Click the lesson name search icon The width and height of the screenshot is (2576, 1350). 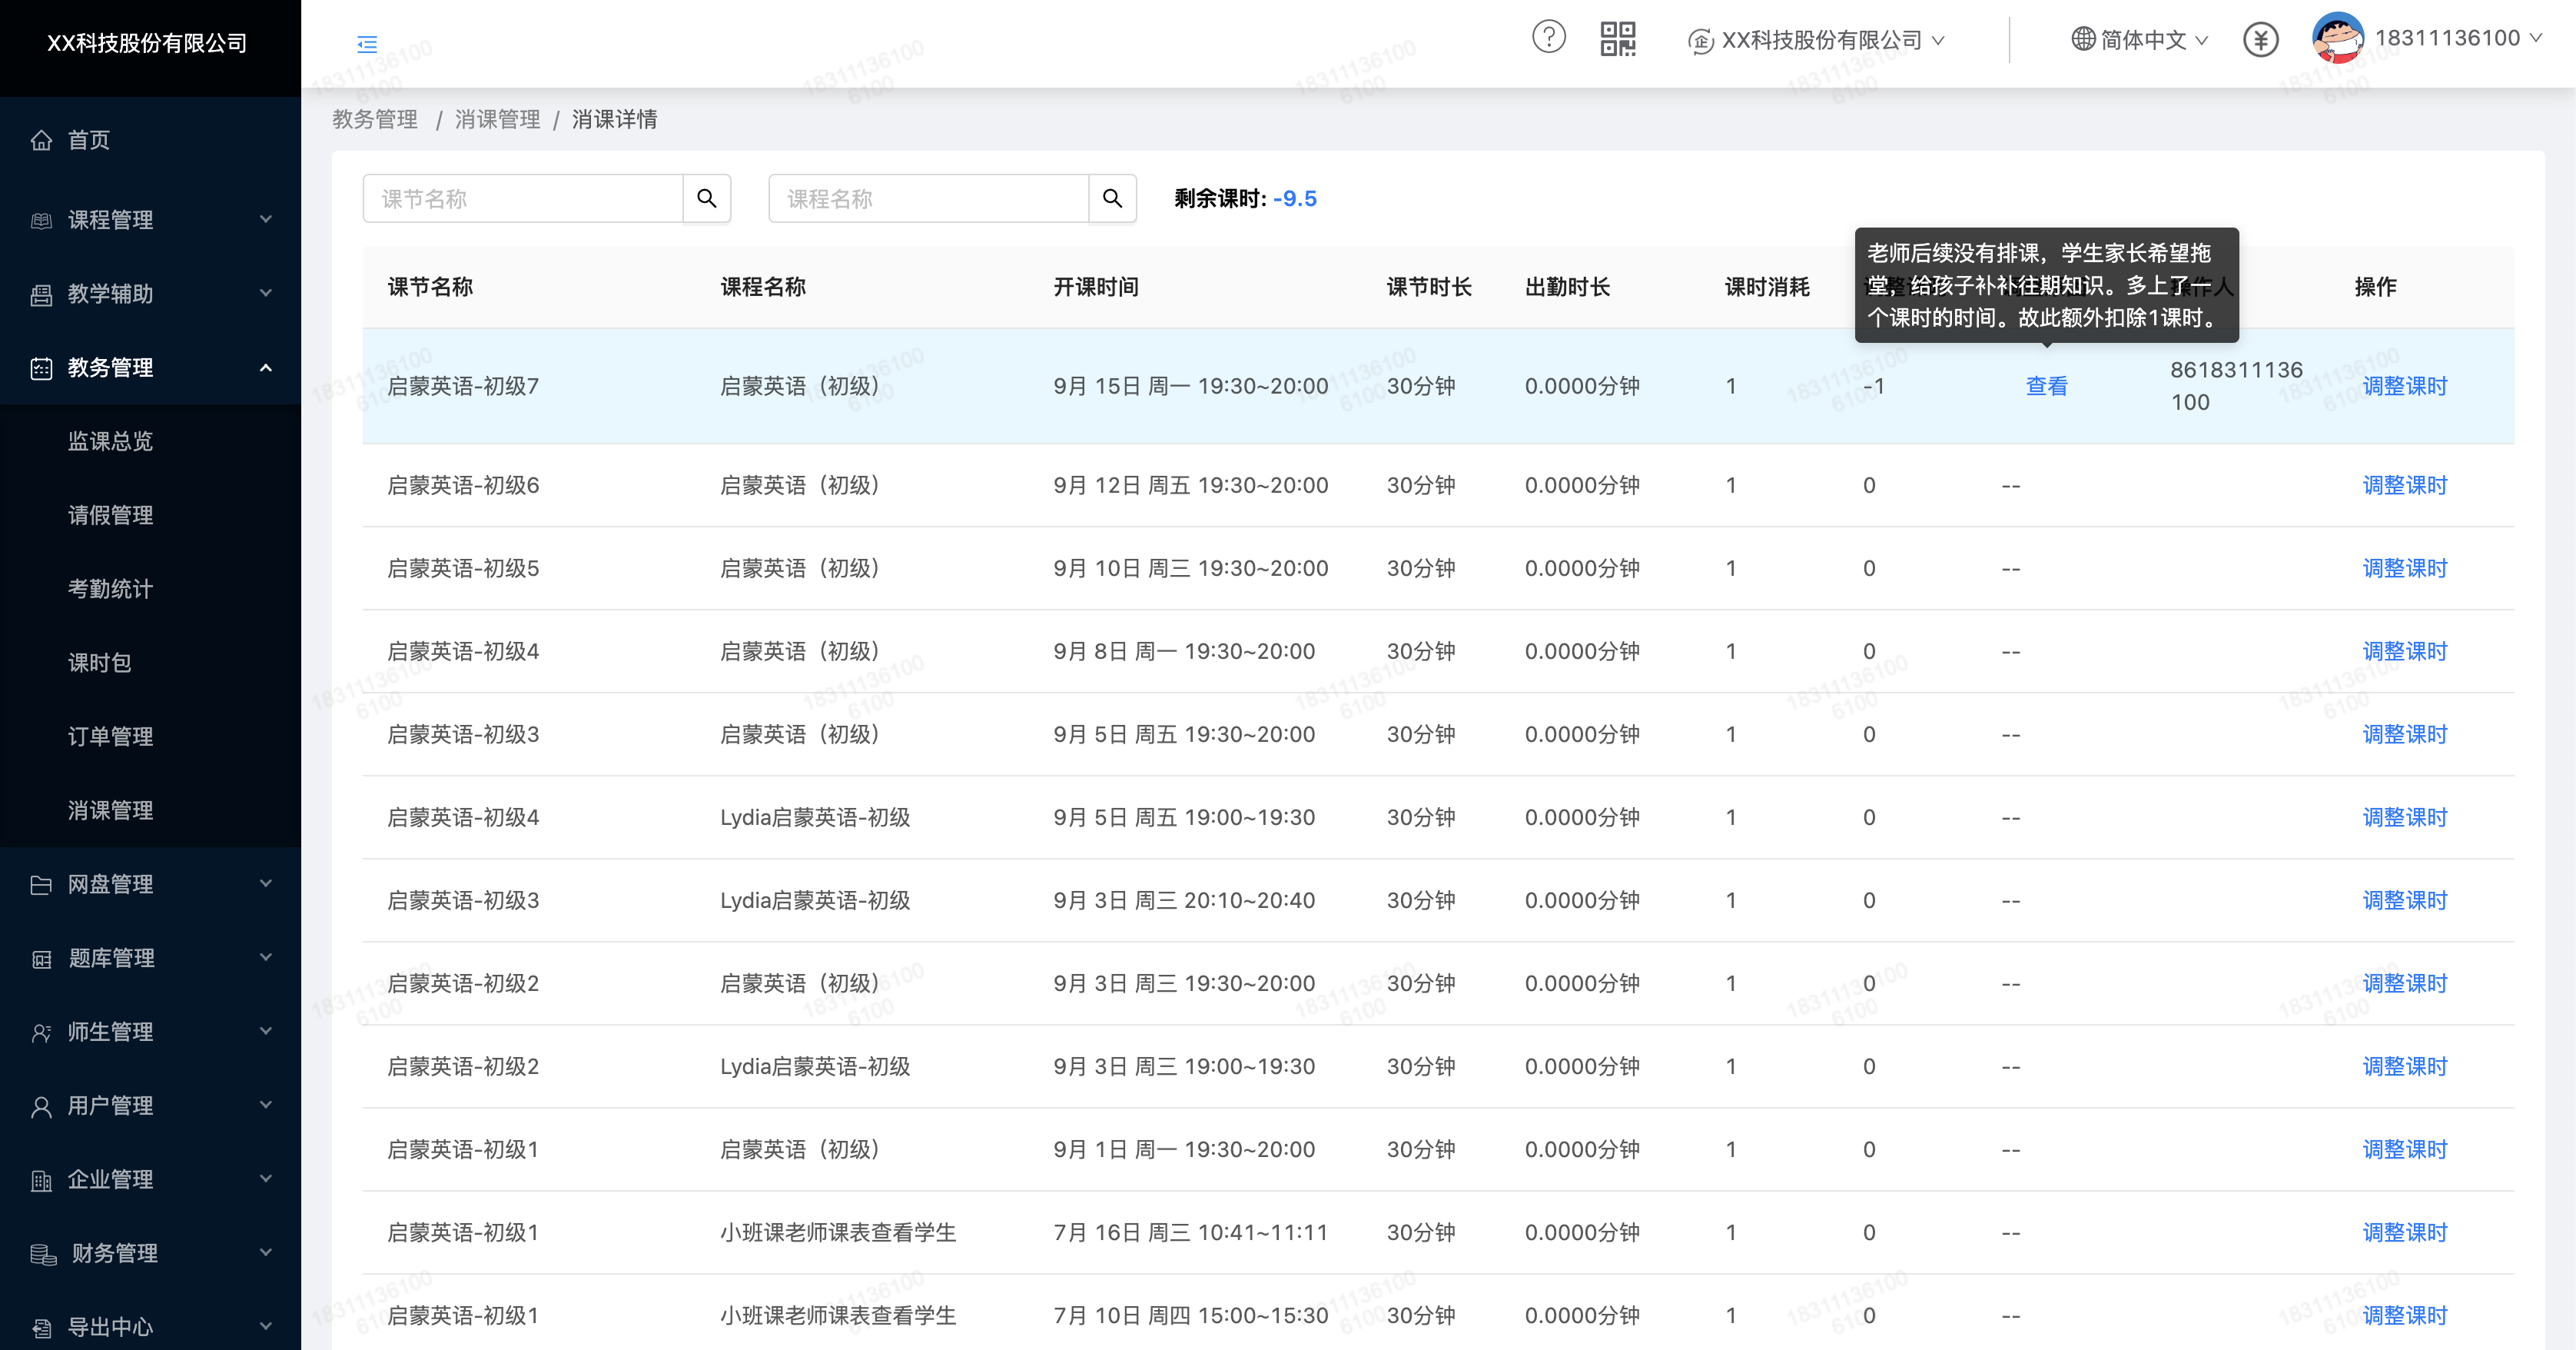[x=707, y=198]
